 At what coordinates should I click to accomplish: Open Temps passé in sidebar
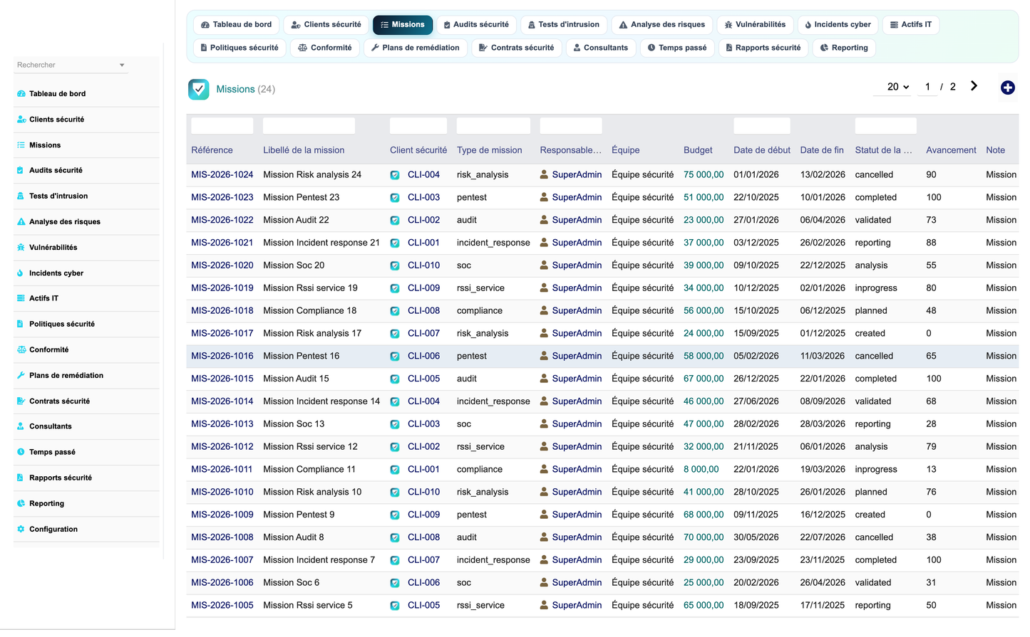click(52, 452)
